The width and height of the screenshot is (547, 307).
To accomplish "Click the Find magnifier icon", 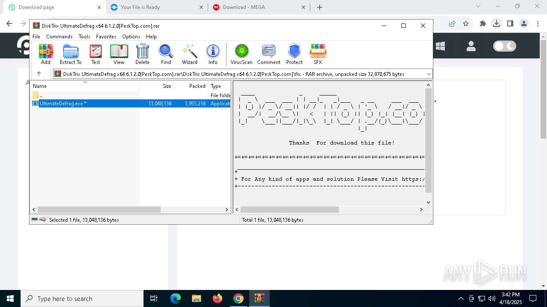I will tap(166, 54).
